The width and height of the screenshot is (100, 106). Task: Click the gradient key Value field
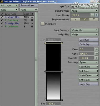coord(87,49)
